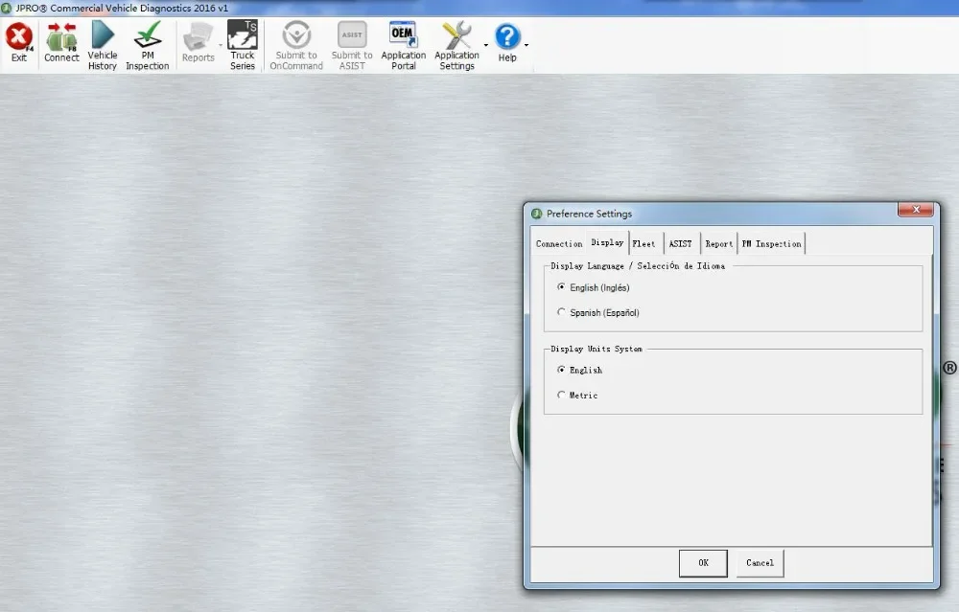
Task: Expand the Application Settings dropdown arrow
Action: (x=486, y=45)
